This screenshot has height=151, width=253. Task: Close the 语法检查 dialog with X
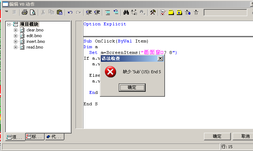click(160, 59)
